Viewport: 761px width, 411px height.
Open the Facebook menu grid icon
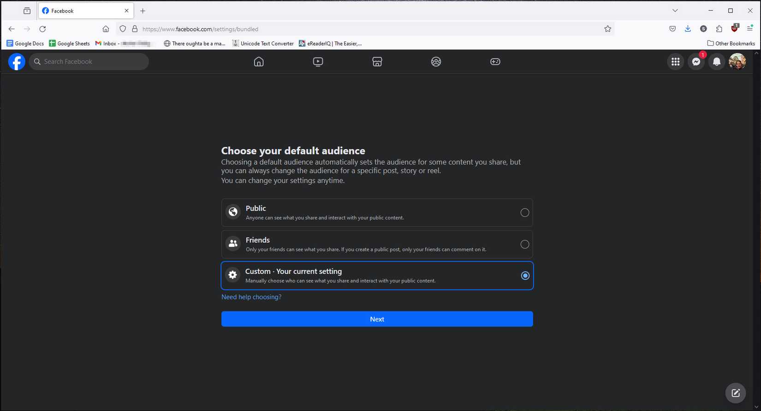click(x=675, y=62)
